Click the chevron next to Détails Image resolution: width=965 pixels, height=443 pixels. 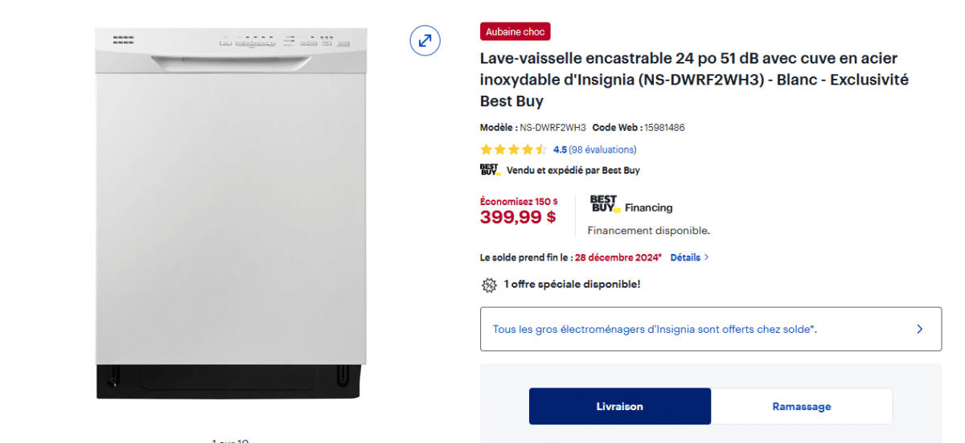coord(707,257)
